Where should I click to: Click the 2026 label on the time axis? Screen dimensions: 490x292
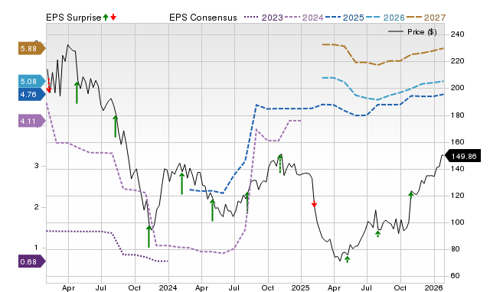[x=433, y=287]
